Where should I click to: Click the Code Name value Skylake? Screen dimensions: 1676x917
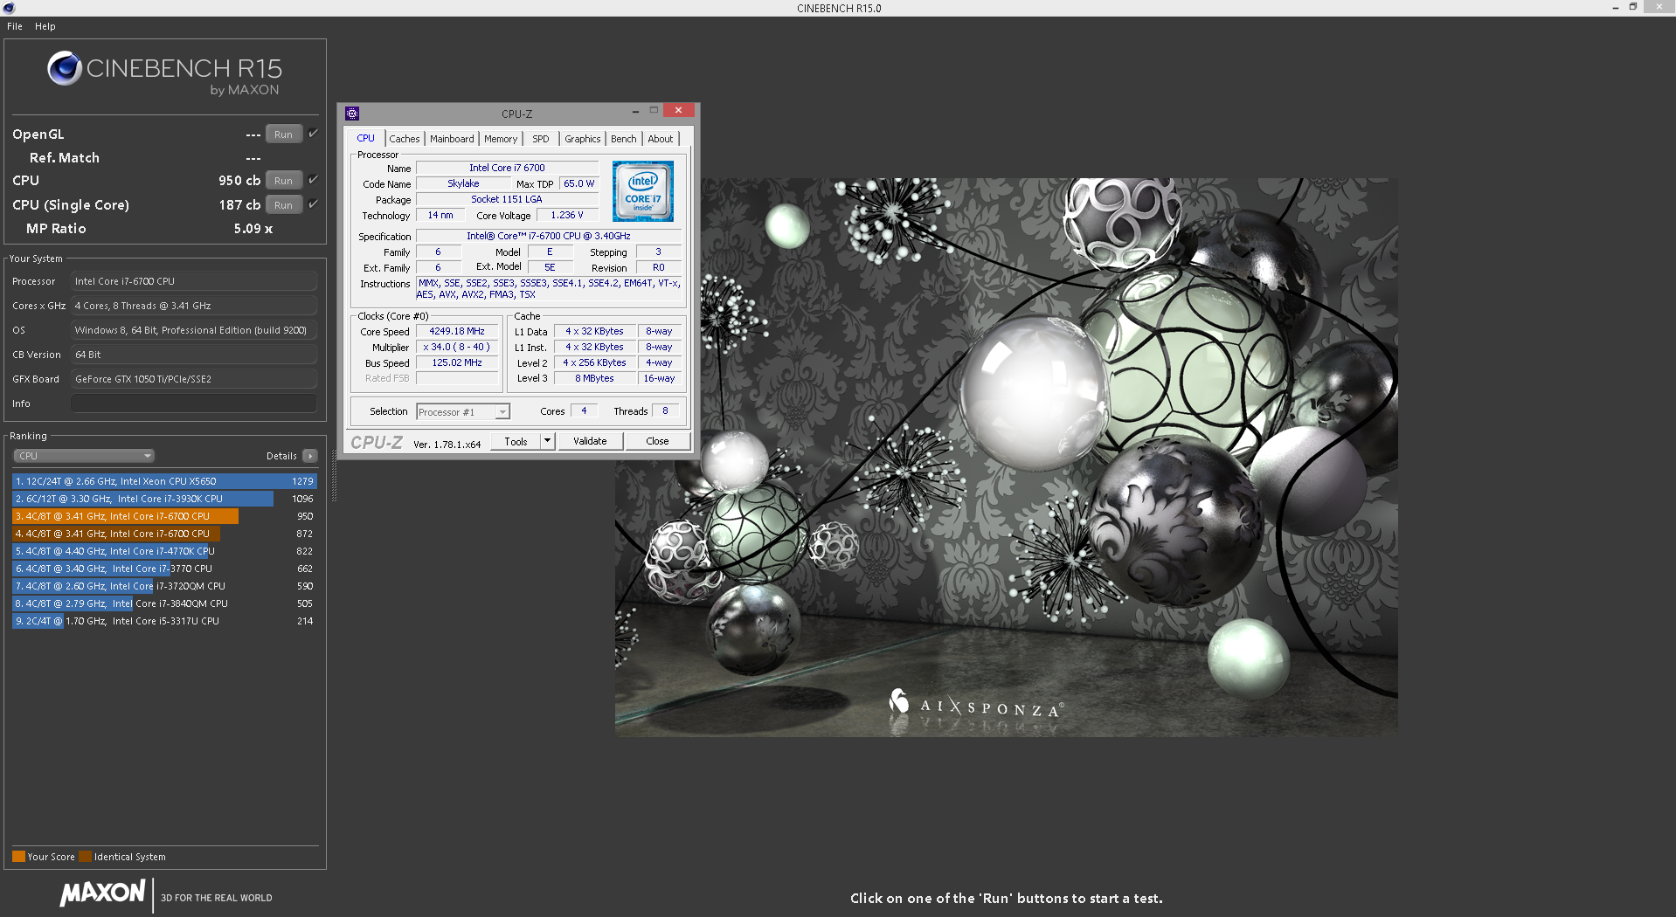pyautogui.click(x=463, y=183)
